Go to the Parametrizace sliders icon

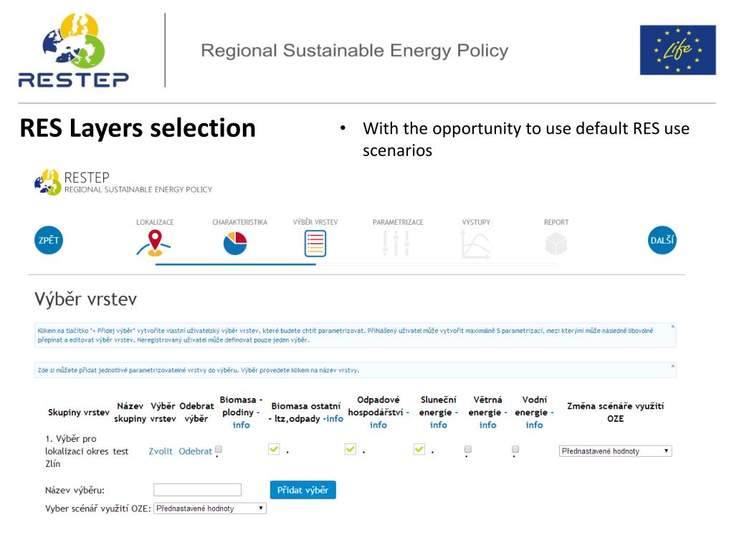pyautogui.click(x=396, y=243)
